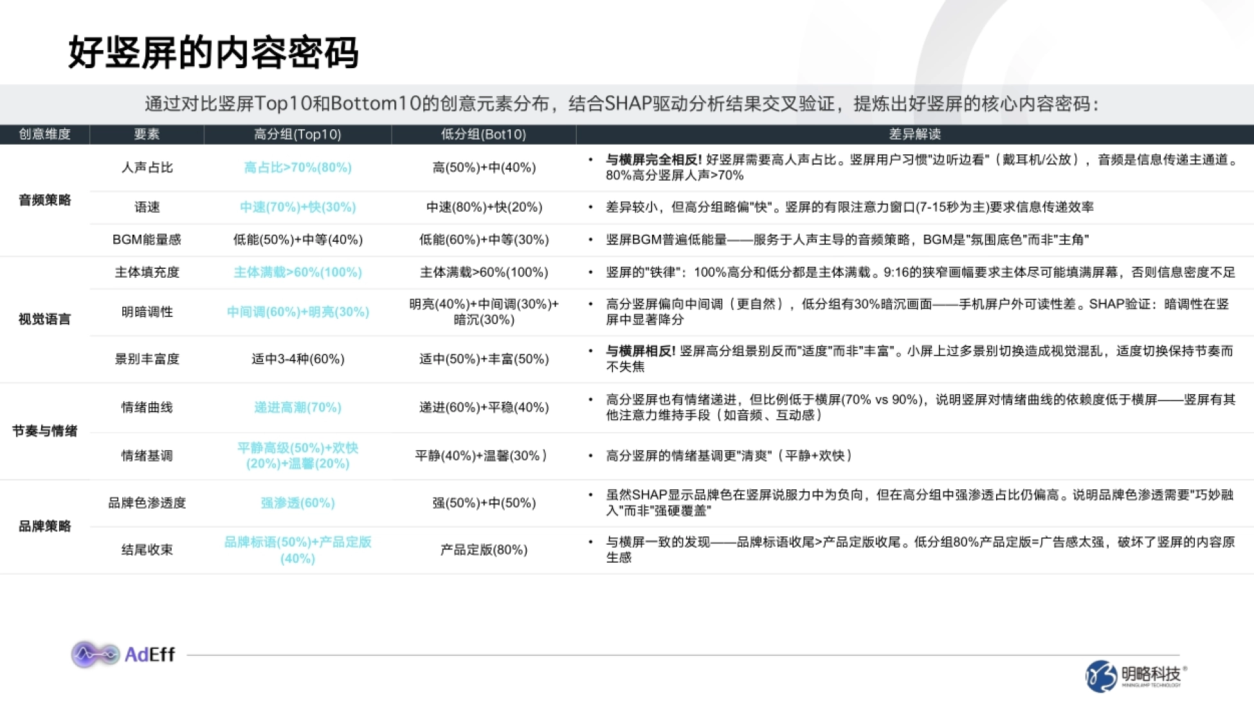
Task: Select the 中间调(60%)+明亮(30%) value
Action: click(298, 312)
